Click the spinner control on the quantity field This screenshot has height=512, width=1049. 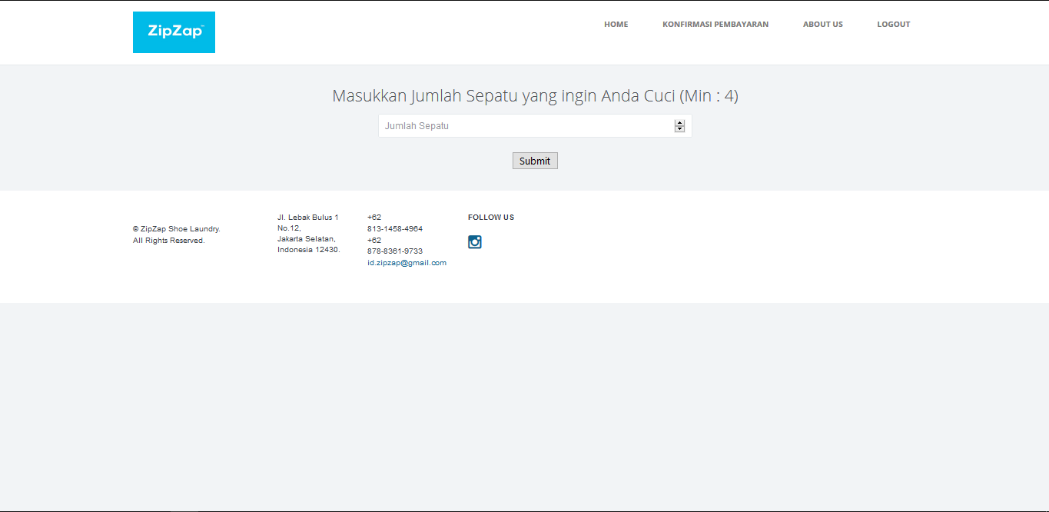pyautogui.click(x=679, y=125)
